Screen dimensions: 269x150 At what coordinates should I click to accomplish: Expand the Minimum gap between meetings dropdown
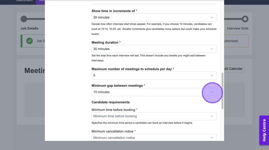coord(154,92)
